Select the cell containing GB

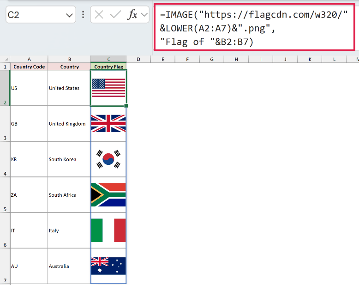coord(29,124)
